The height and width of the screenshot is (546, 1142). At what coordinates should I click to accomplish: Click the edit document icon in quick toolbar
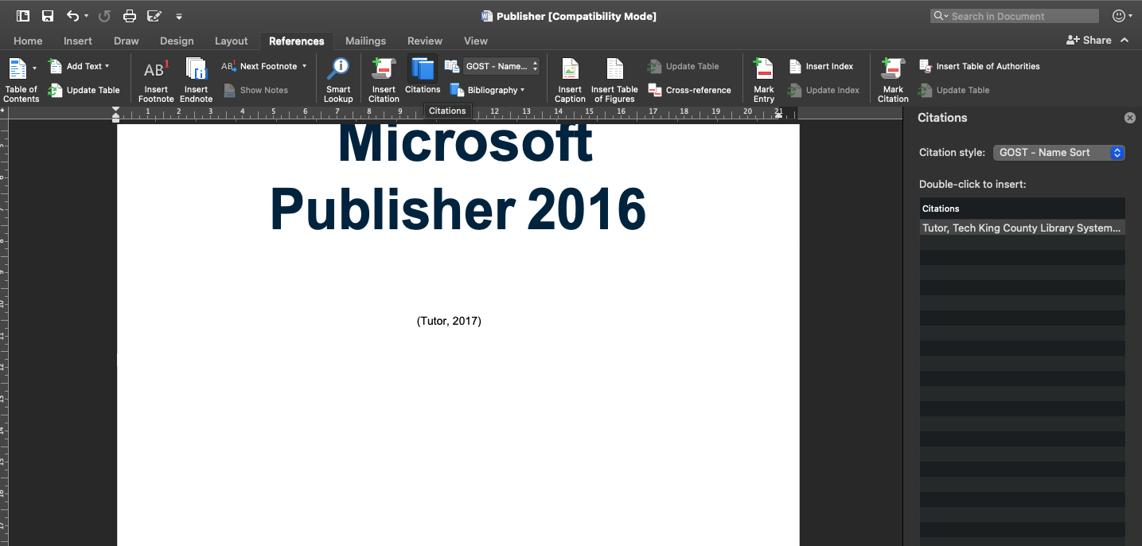[x=155, y=16]
